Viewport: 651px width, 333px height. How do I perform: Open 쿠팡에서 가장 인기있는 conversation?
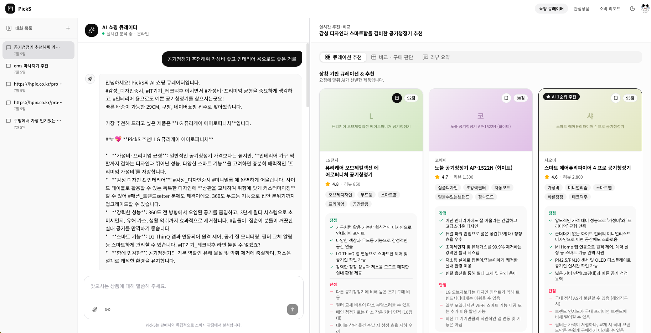38,124
